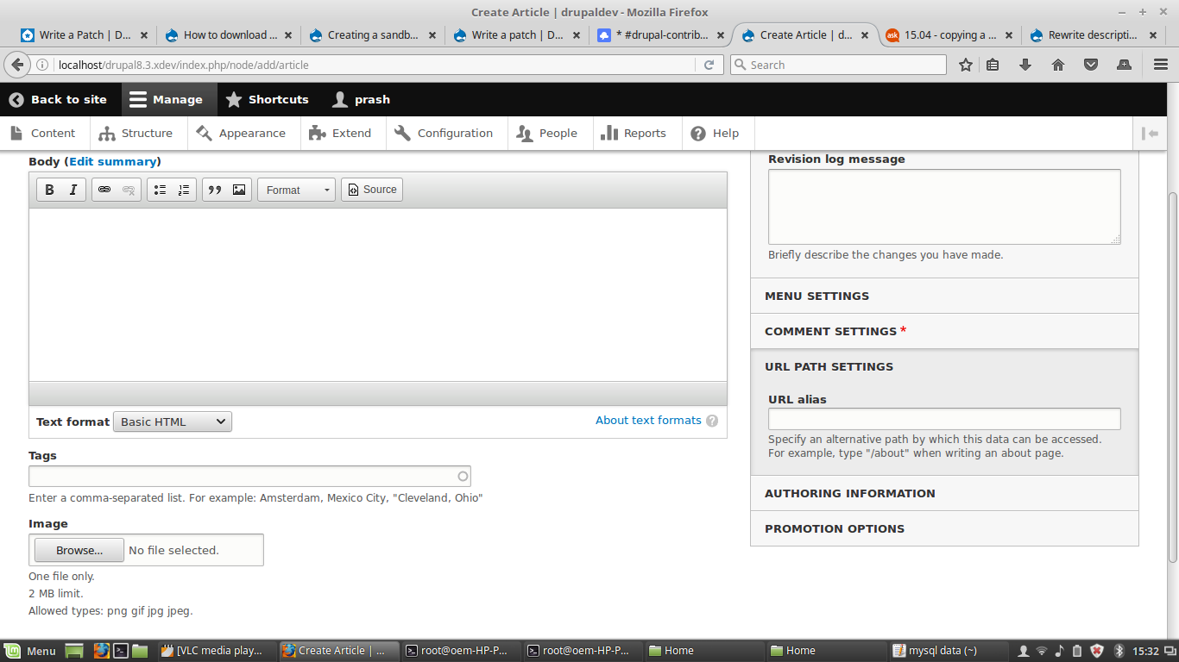
Task: Click the Edit summary link
Action: (113, 161)
